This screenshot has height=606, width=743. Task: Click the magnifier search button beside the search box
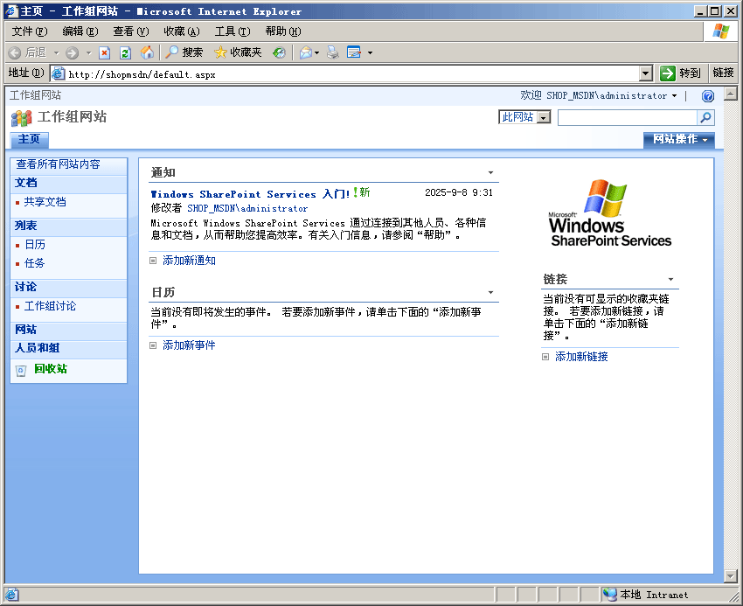tap(705, 117)
